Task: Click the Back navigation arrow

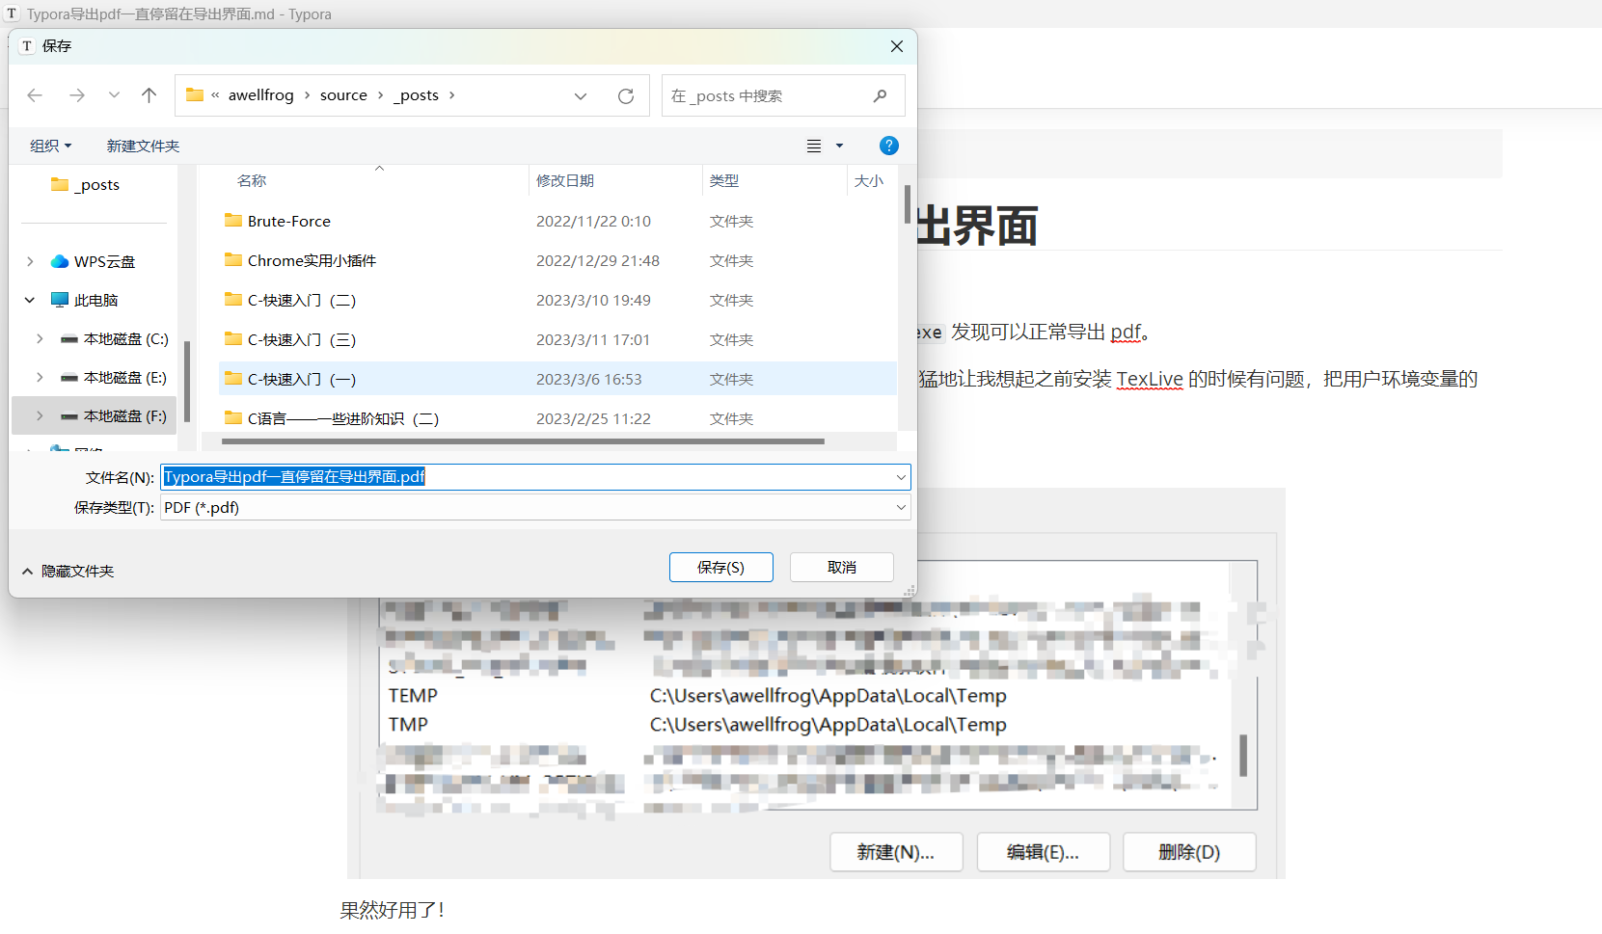Action: 36,95
